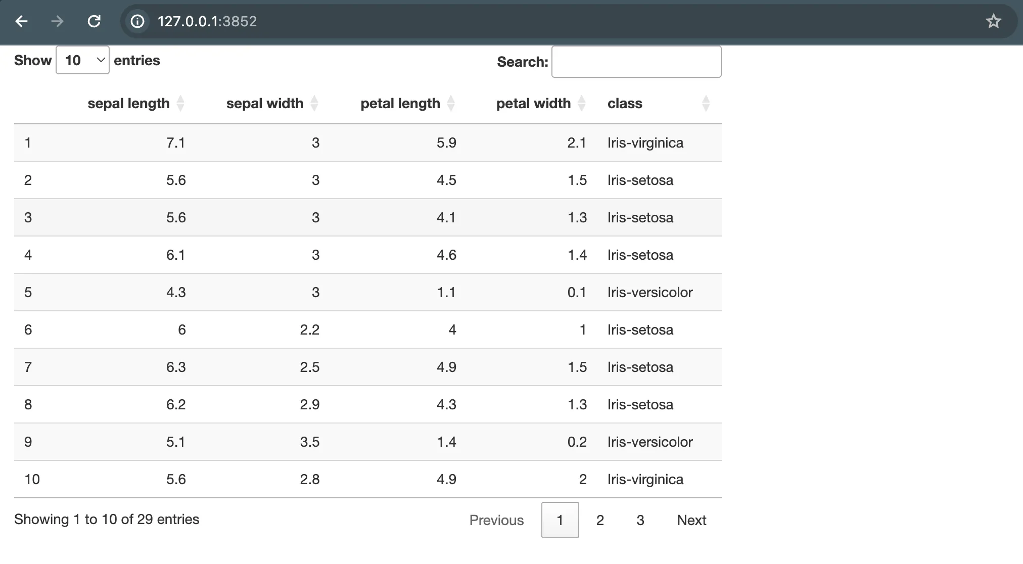Bookmark this page with star icon
The width and height of the screenshot is (1023, 564).
click(993, 21)
